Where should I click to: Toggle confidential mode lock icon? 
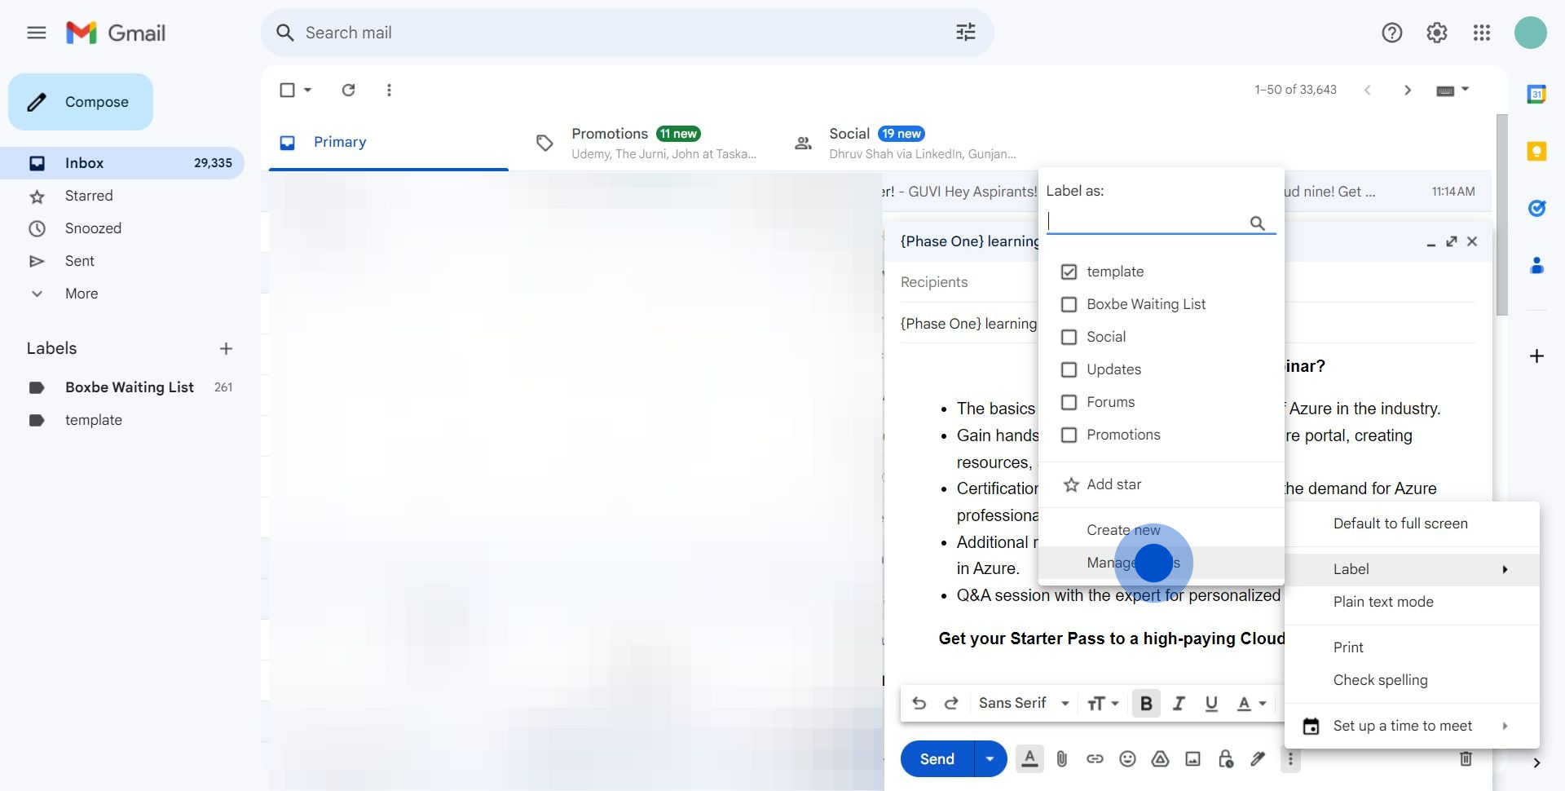coord(1225,759)
